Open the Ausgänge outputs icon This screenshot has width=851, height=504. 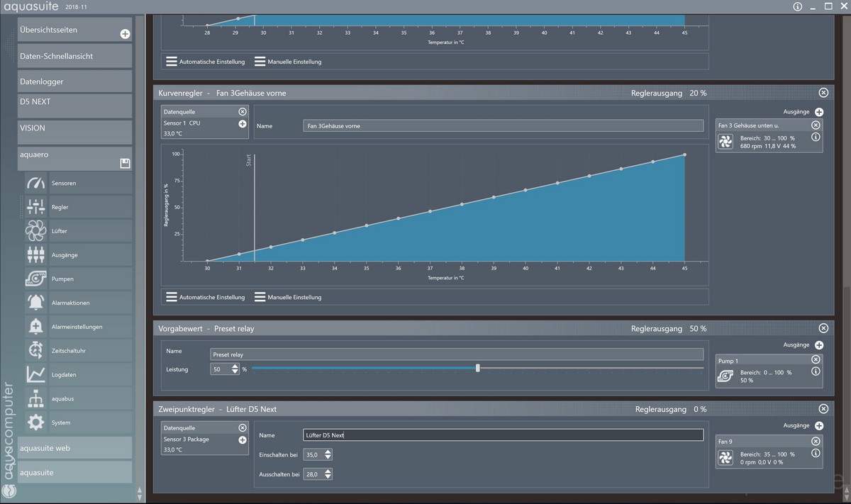tap(35, 254)
